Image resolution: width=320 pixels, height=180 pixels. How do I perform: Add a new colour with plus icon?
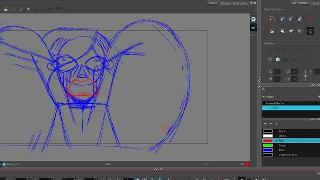265,124
